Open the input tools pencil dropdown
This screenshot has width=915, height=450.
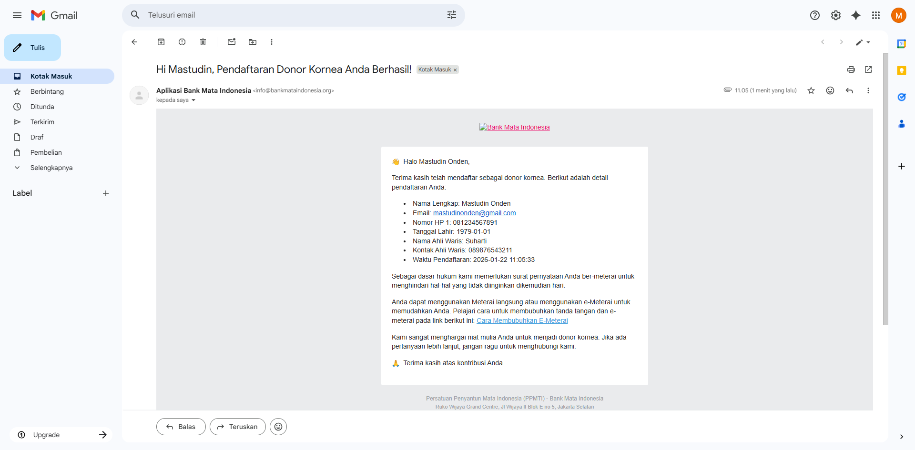pos(863,42)
